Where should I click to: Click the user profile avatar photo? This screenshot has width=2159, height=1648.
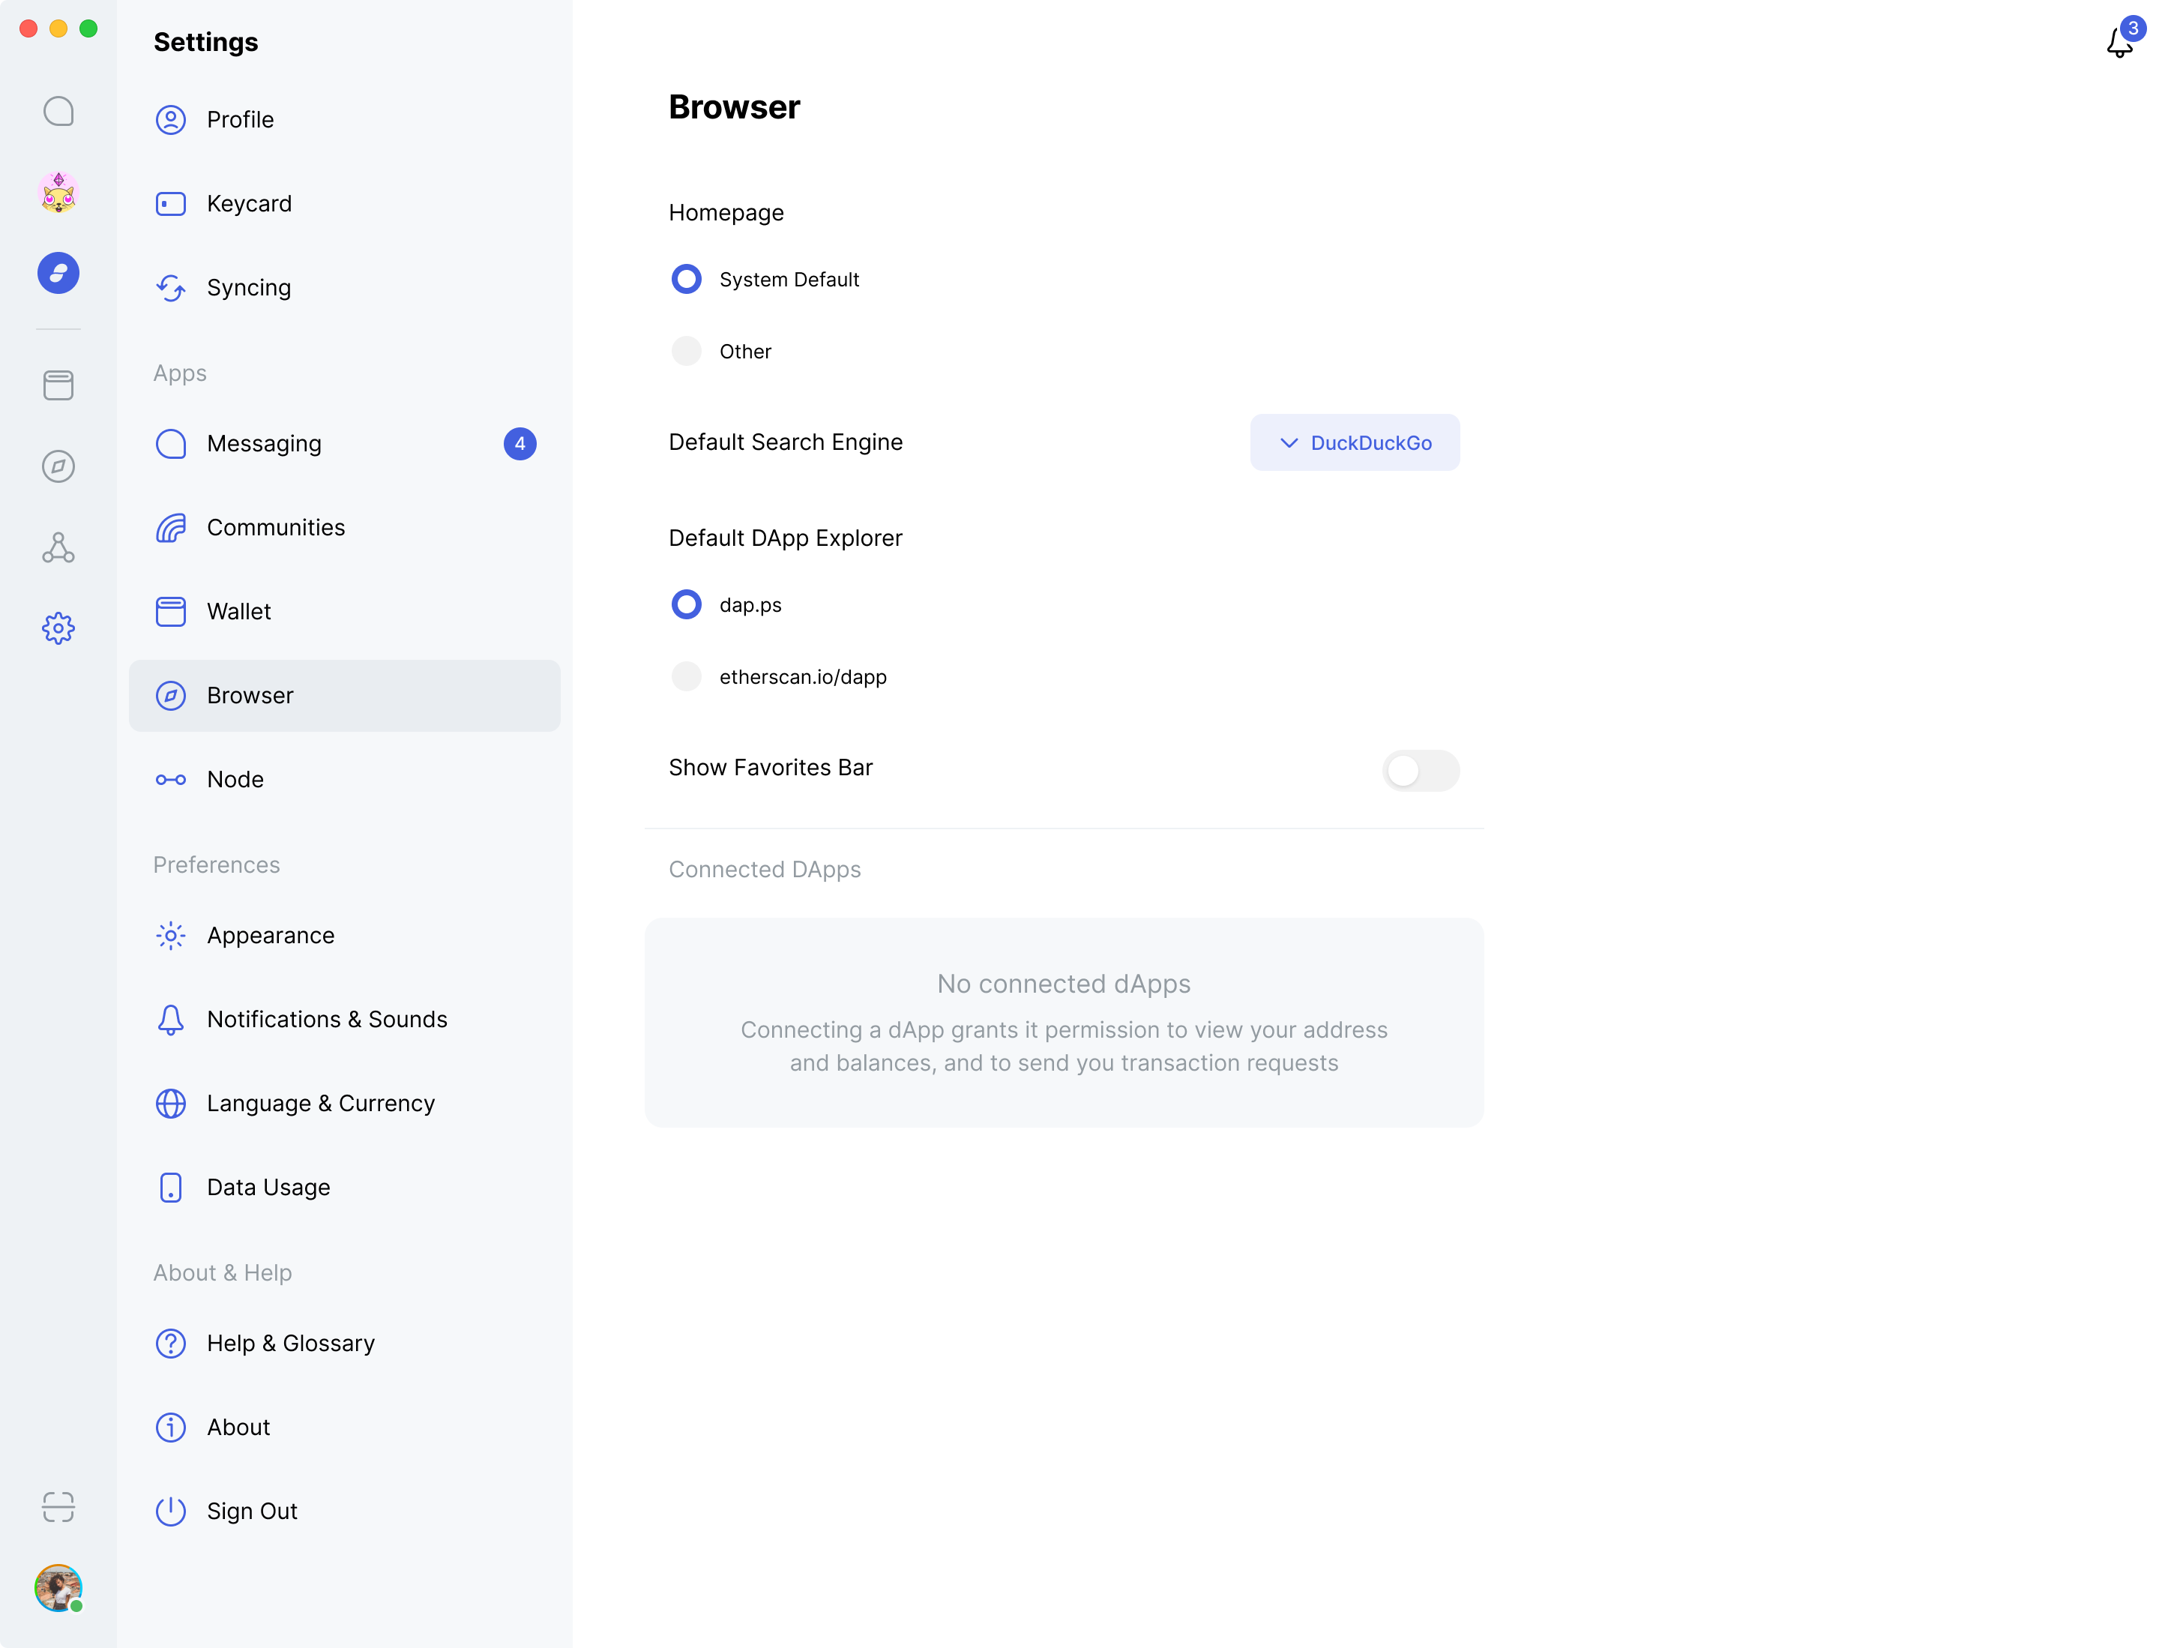click(x=59, y=1587)
